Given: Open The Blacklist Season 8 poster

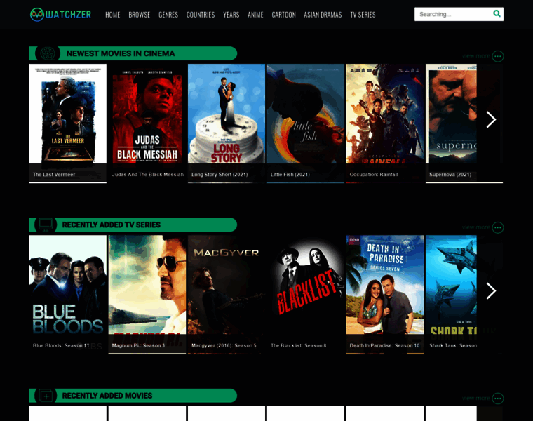Looking at the screenshot, I should coord(306,295).
